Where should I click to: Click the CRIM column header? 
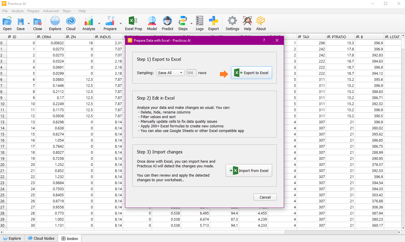click(x=50, y=37)
